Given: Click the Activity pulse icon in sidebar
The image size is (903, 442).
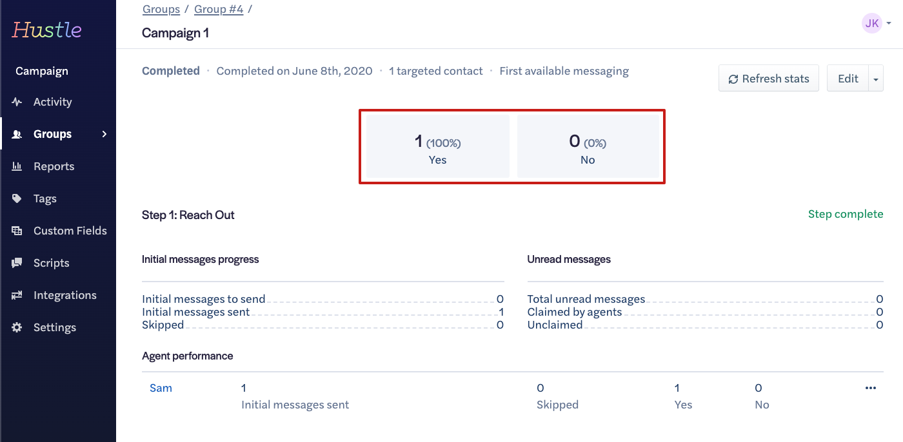Looking at the screenshot, I should pos(17,102).
